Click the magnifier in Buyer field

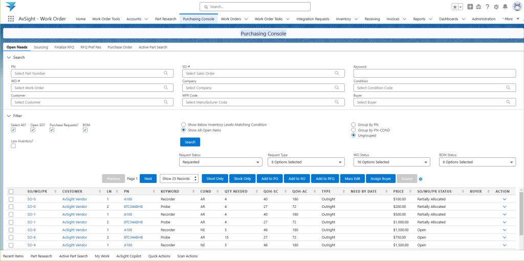[x=508, y=102]
